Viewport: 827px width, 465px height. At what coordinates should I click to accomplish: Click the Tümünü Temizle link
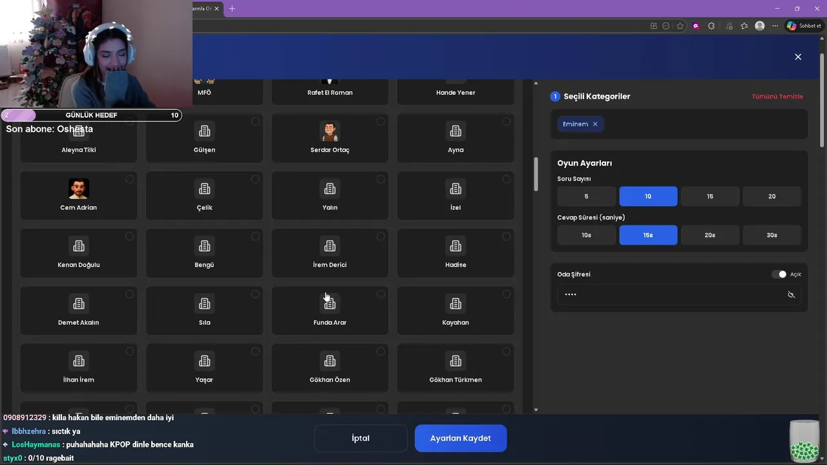tap(777, 96)
